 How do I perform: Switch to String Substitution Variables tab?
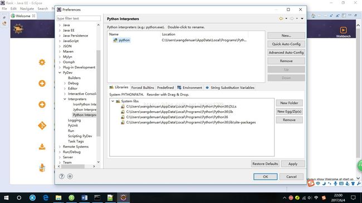[x=230, y=88]
